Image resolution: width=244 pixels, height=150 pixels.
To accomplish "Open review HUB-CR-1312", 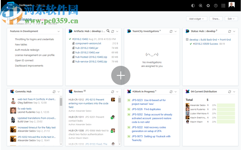I will [x=88, y=103].
